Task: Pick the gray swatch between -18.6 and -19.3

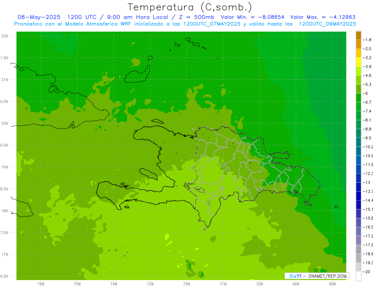Action: click(x=358, y=258)
